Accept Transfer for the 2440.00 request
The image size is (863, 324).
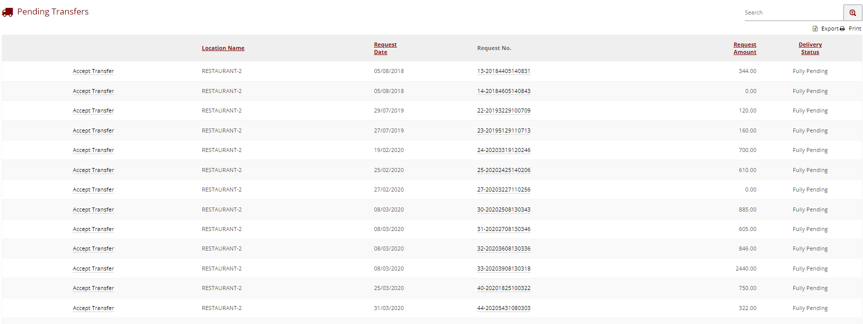click(x=93, y=269)
